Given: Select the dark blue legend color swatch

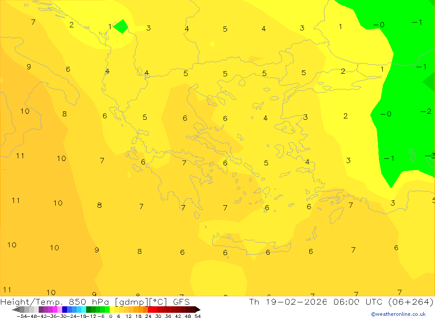Looking at the screenshot, I should [x=64, y=310].
